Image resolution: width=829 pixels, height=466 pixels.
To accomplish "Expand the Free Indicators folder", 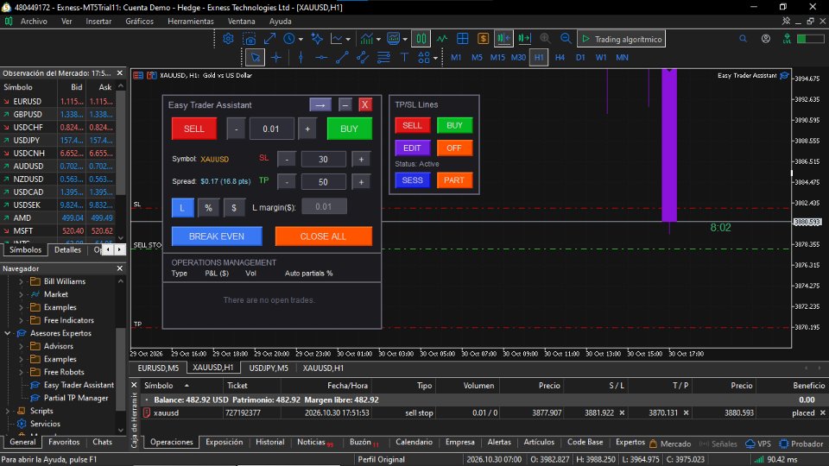I will pyautogui.click(x=21, y=320).
